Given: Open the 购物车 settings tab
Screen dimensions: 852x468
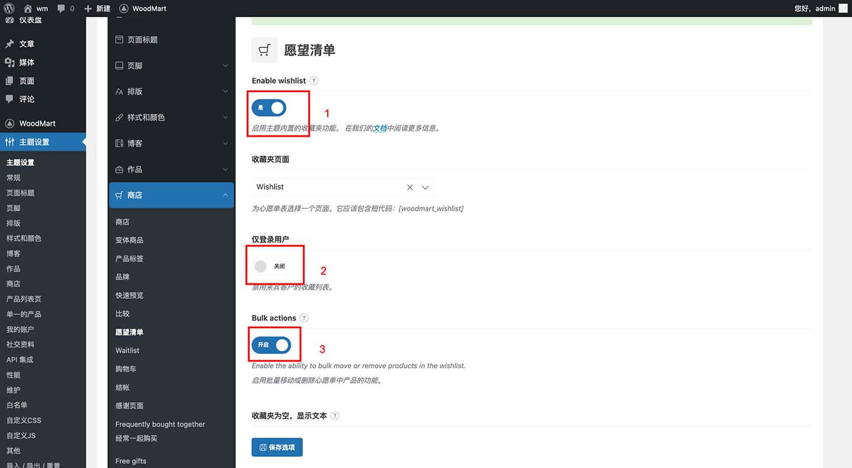Looking at the screenshot, I should pyautogui.click(x=126, y=369).
